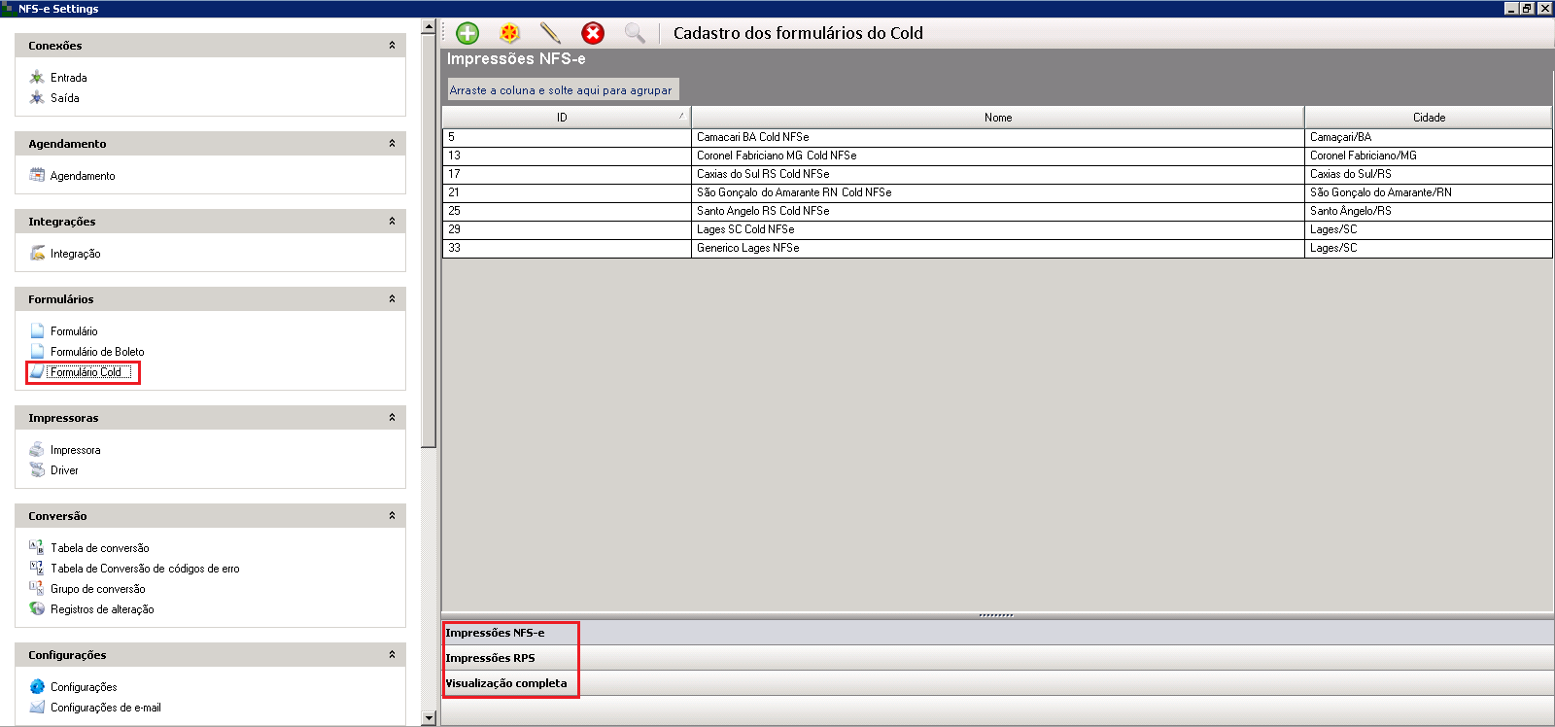Open Saída connection icon in sidebar
This screenshot has height=727, width=1555.
[x=37, y=97]
